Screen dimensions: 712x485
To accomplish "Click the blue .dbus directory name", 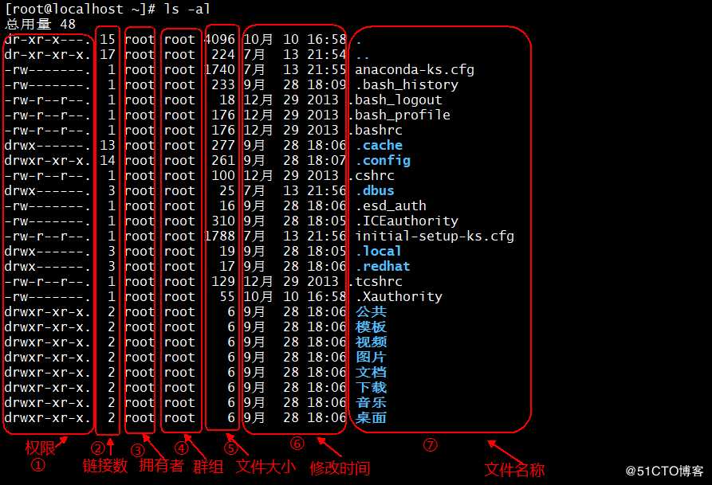I will (x=375, y=190).
